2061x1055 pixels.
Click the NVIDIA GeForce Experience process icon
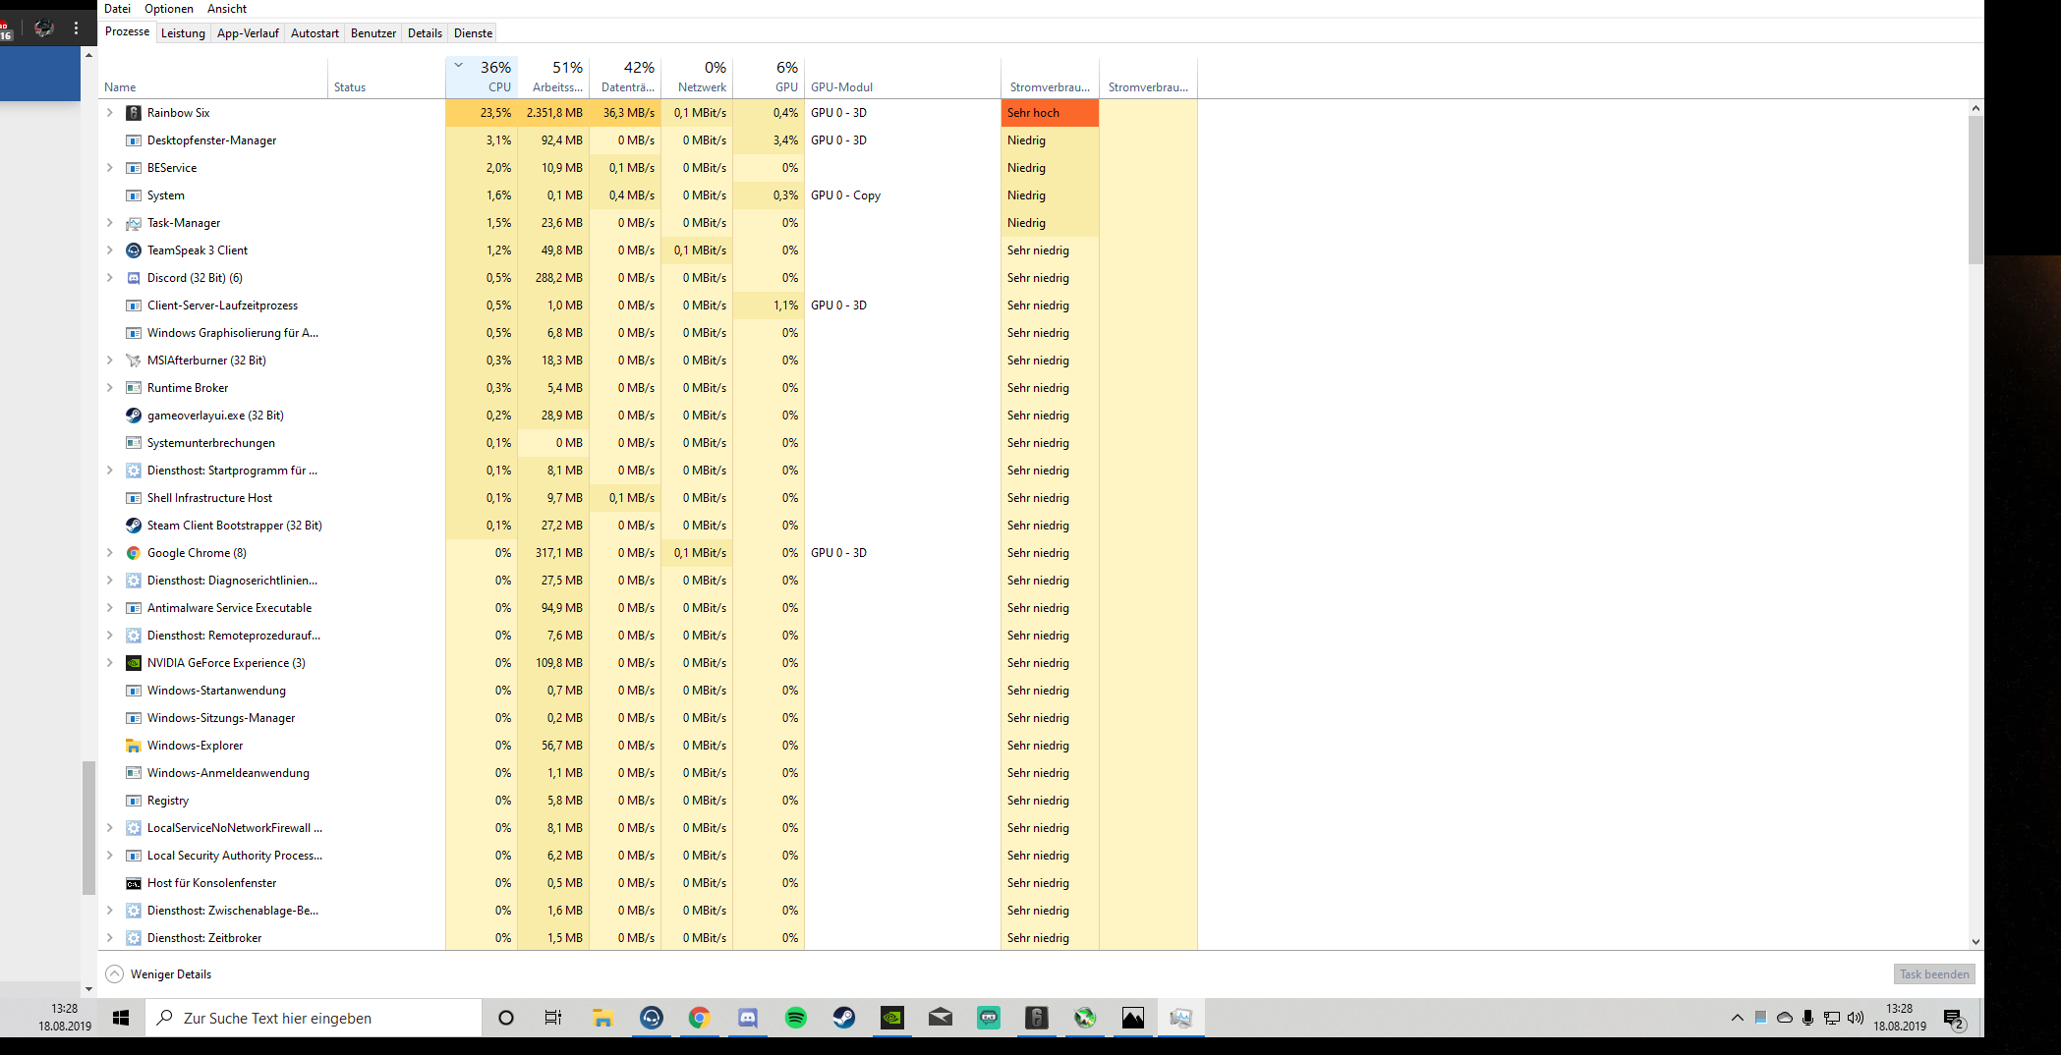point(134,663)
